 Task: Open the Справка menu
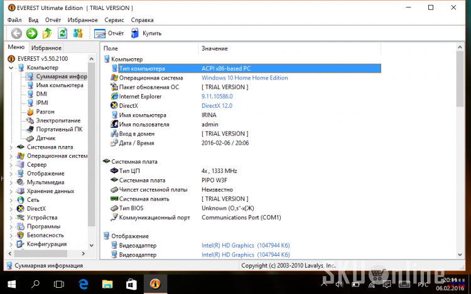(x=142, y=20)
